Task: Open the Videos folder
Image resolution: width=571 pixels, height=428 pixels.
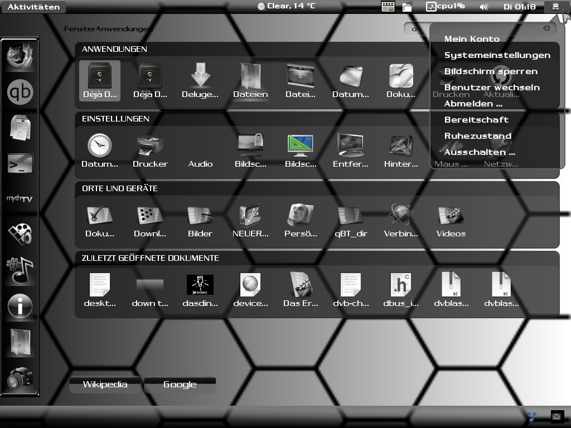Action: click(x=451, y=220)
